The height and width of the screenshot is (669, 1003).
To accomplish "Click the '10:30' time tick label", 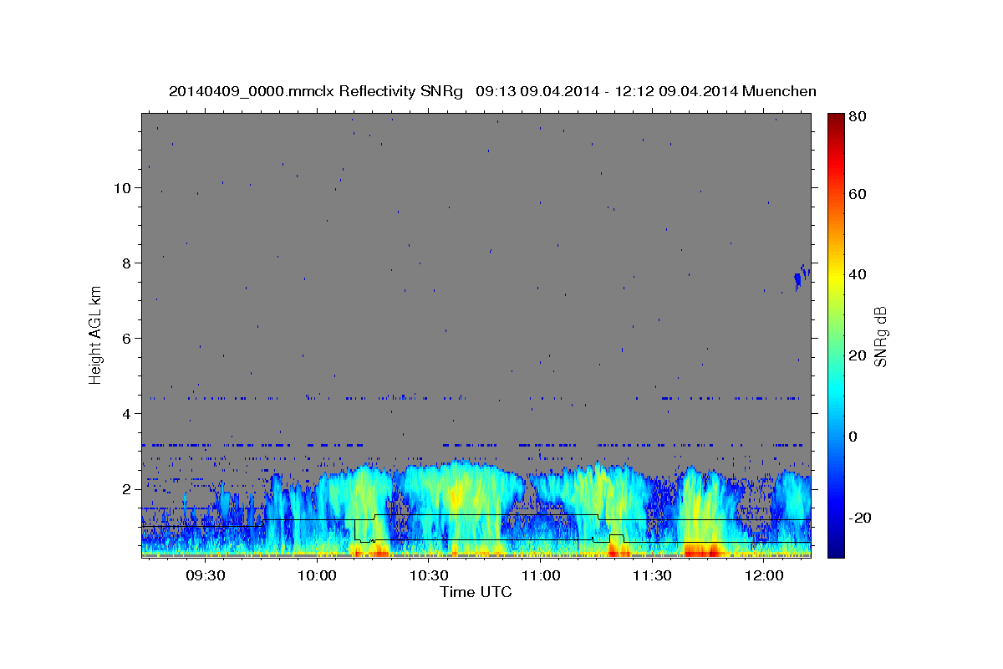I will tap(429, 576).
